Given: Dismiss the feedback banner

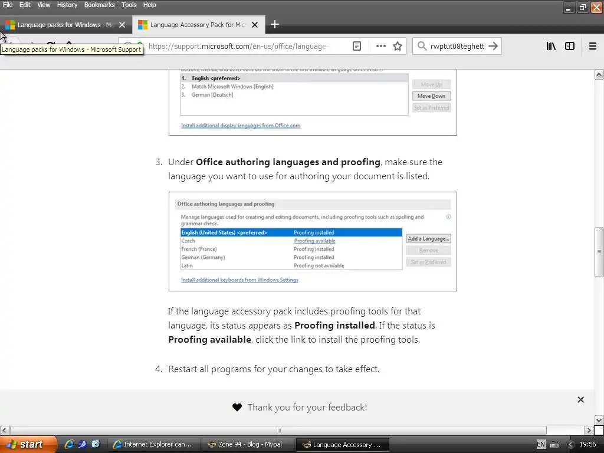Looking at the screenshot, I should coord(580,400).
